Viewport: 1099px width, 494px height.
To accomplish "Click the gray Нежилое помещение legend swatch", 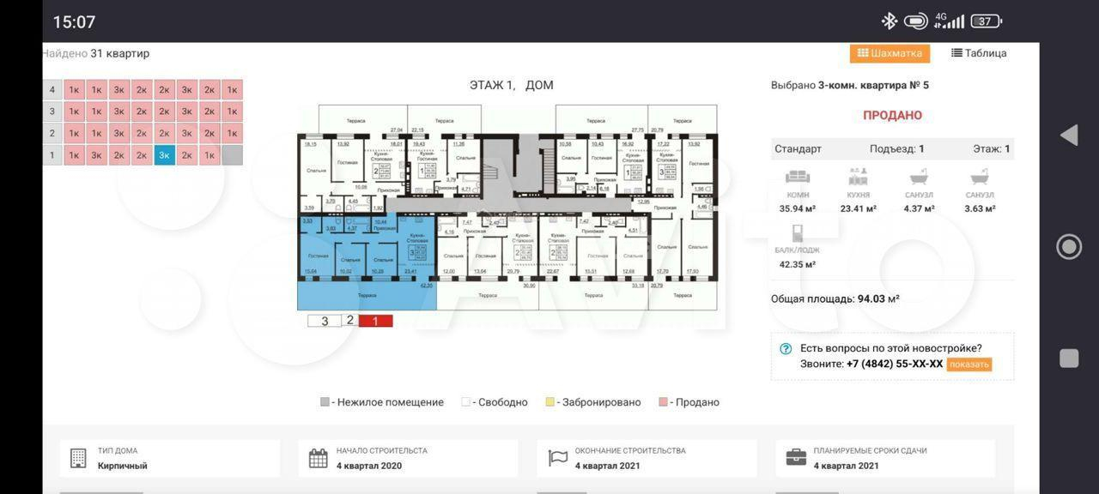I will (x=325, y=402).
